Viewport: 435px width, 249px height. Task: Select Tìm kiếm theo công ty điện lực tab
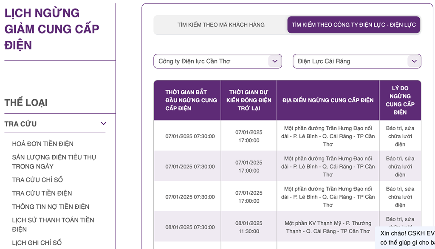pyautogui.click(x=353, y=25)
